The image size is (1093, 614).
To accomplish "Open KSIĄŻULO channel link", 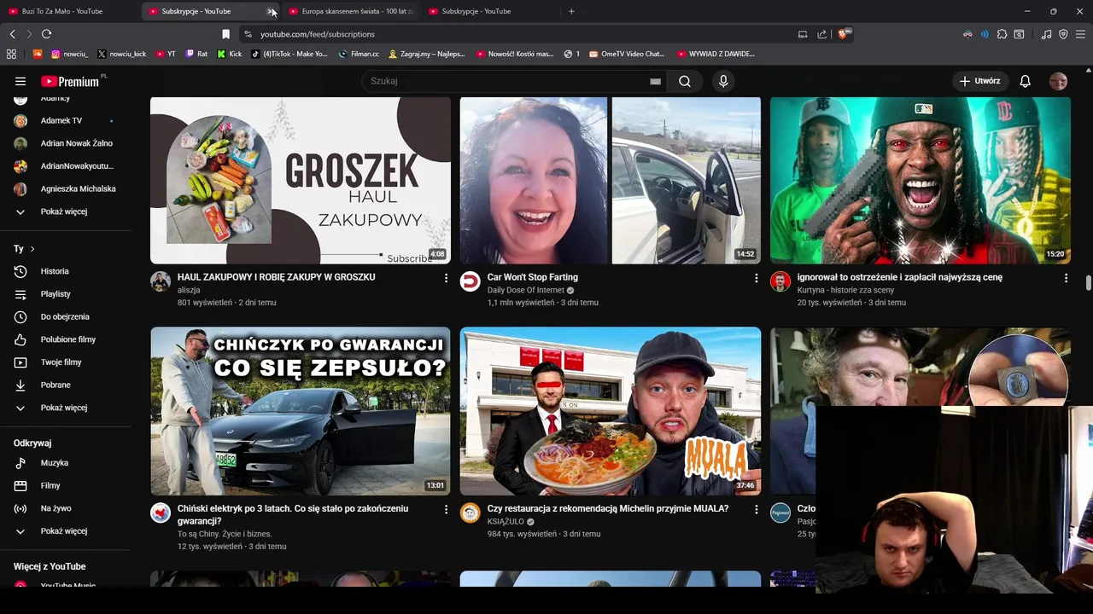I will pos(506,521).
